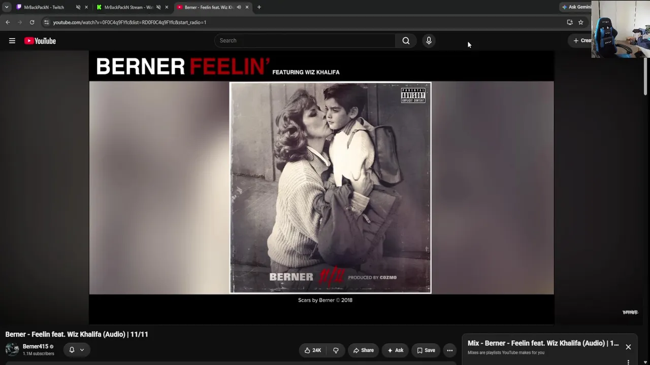Viewport: 650px width, 365px height.
Task: Dislike the Berner Feelin video
Action: [336, 350]
